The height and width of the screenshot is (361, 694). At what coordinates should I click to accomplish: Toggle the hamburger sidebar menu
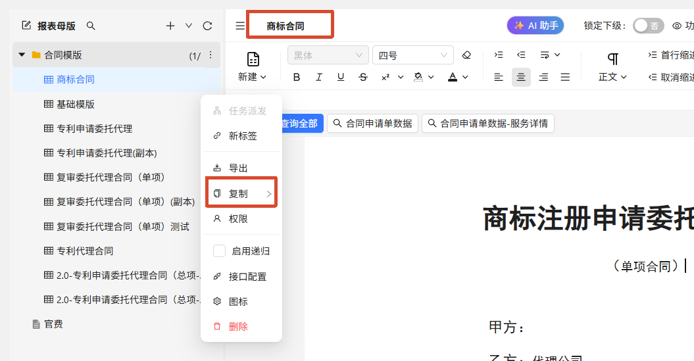240,26
